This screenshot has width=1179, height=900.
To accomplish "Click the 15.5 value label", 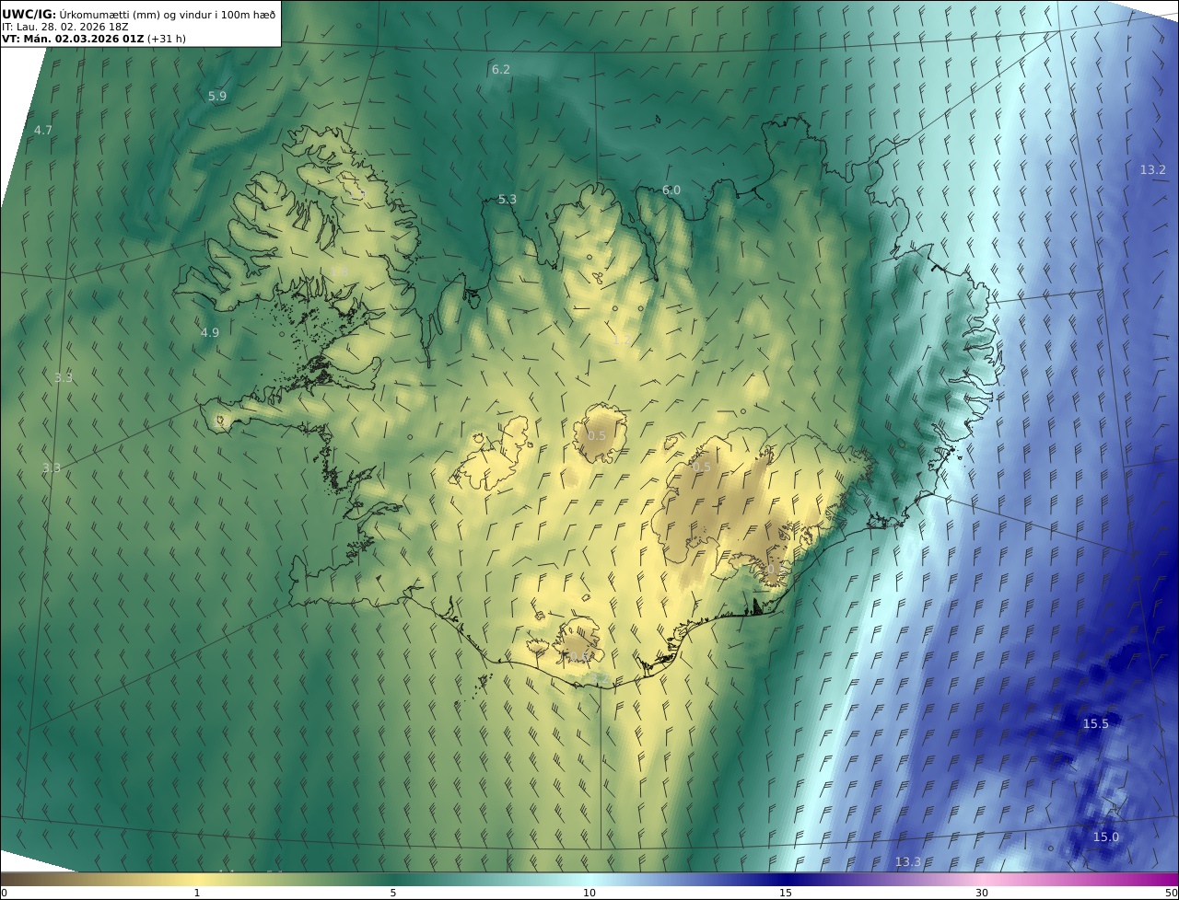I will coord(1095,724).
